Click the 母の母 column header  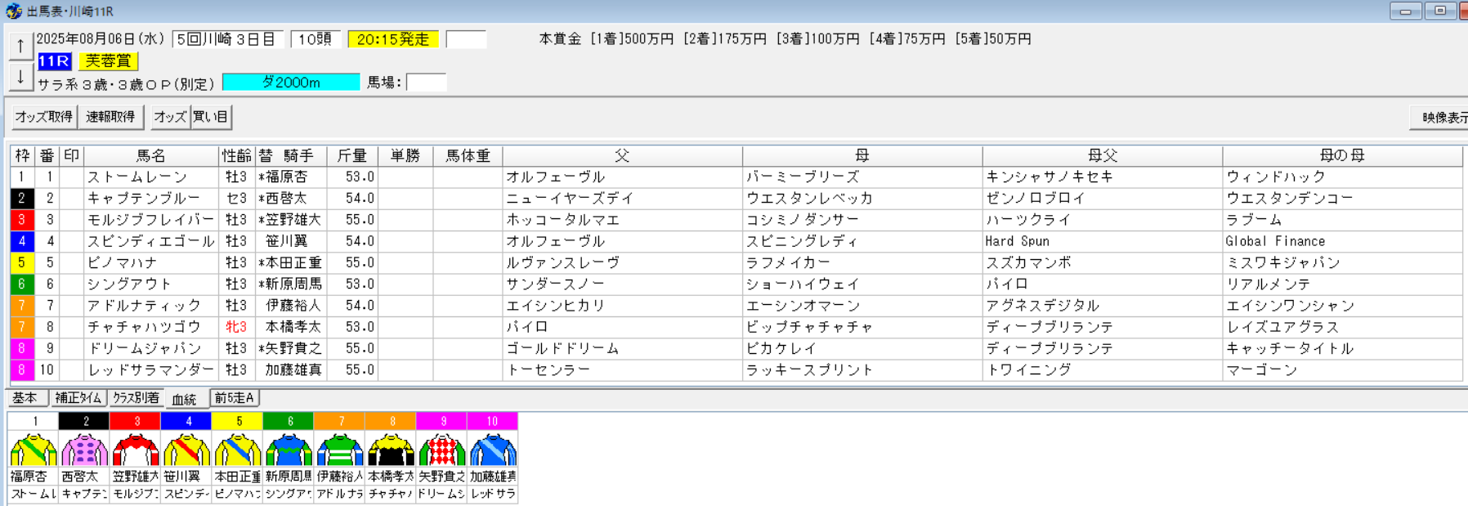pyautogui.click(x=1342, y=155)
